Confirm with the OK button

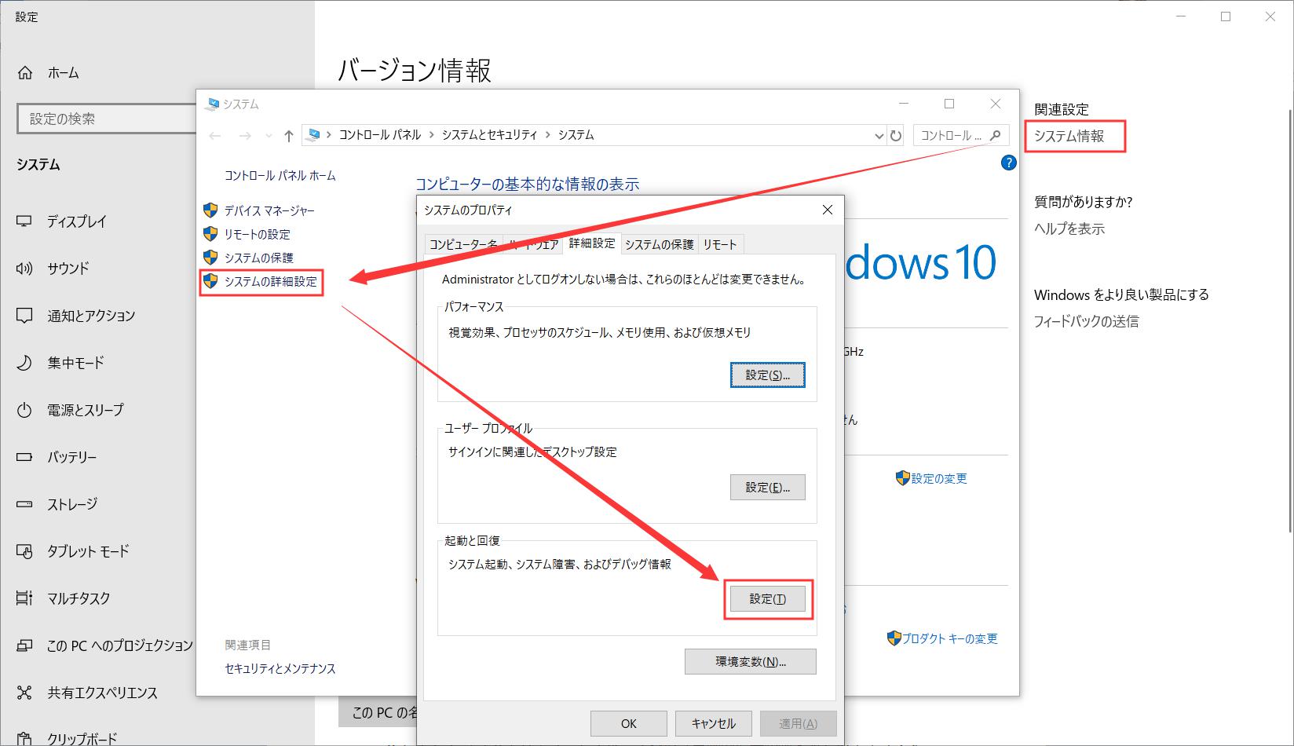click(629, 724)
